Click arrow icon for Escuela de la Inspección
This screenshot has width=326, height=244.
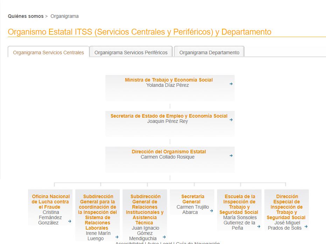click(259, 226)
